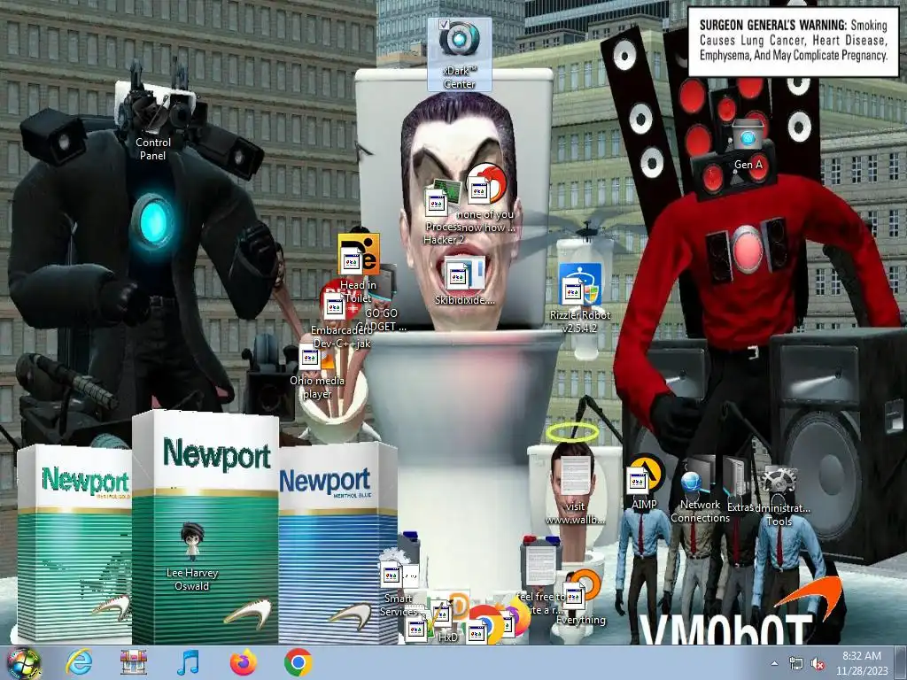
Task: Launch Internet Explorer from the taskbar
Action: pos(79,662)
